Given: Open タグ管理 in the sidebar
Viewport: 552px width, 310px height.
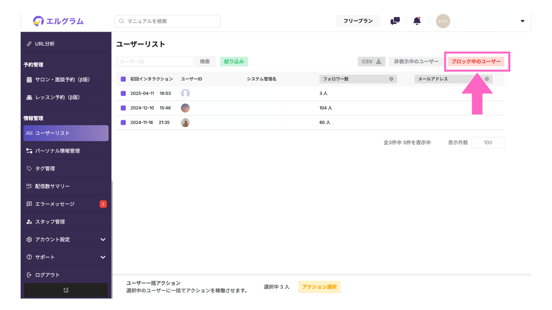Looking at the screenshot, I should click(x=45, y=168).
